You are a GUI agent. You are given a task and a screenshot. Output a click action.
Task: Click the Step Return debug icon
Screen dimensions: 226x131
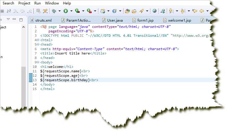tap(30, 11)
